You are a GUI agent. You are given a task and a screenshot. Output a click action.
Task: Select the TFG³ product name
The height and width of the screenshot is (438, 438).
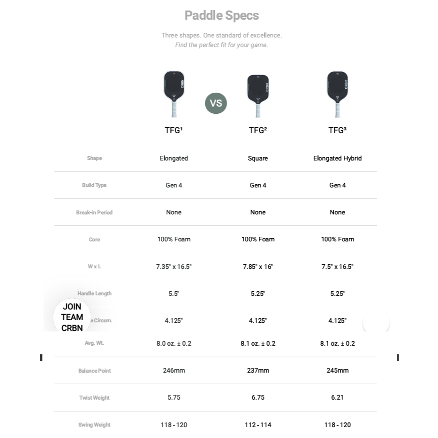pos(337,130)
